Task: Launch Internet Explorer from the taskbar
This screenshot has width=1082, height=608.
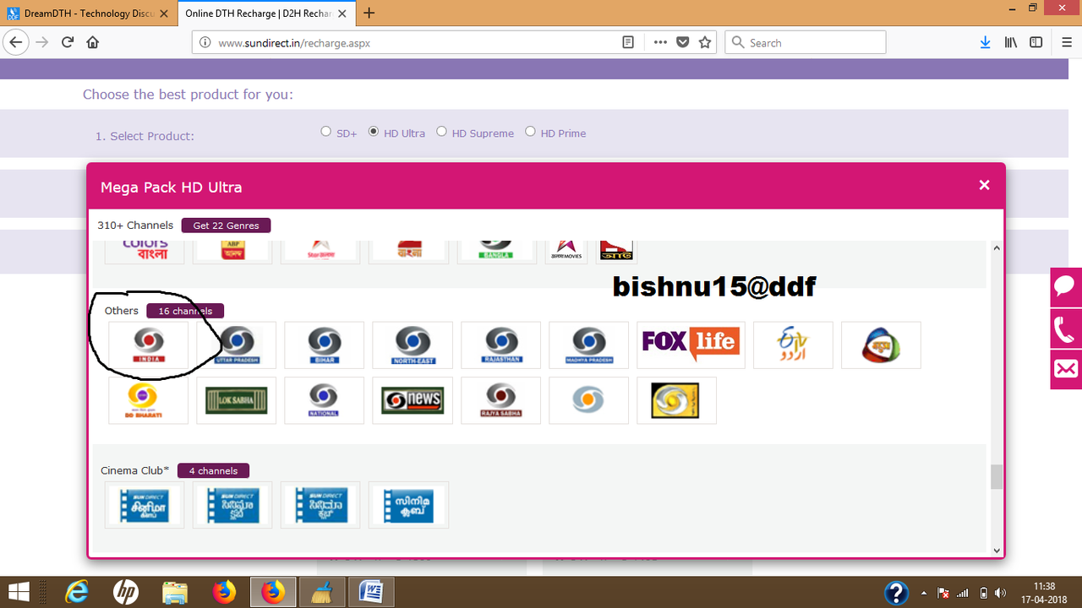Action: [x=77, y=592]
